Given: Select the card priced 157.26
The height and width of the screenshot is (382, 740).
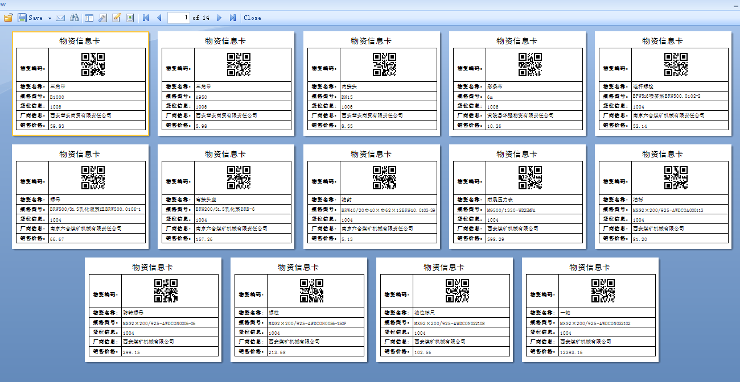Looking at the screenshot, I should tap(226, 197).
